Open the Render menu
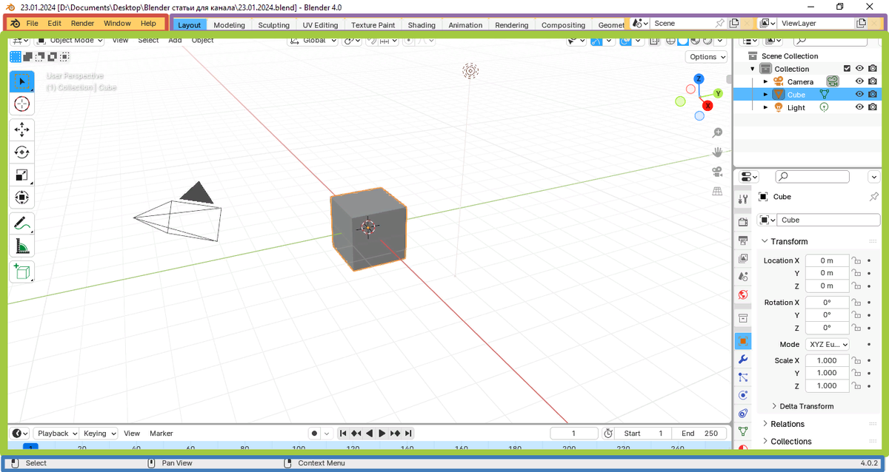Image resolution: width=889 pixels, height=472 pixels. coord(82,24)
